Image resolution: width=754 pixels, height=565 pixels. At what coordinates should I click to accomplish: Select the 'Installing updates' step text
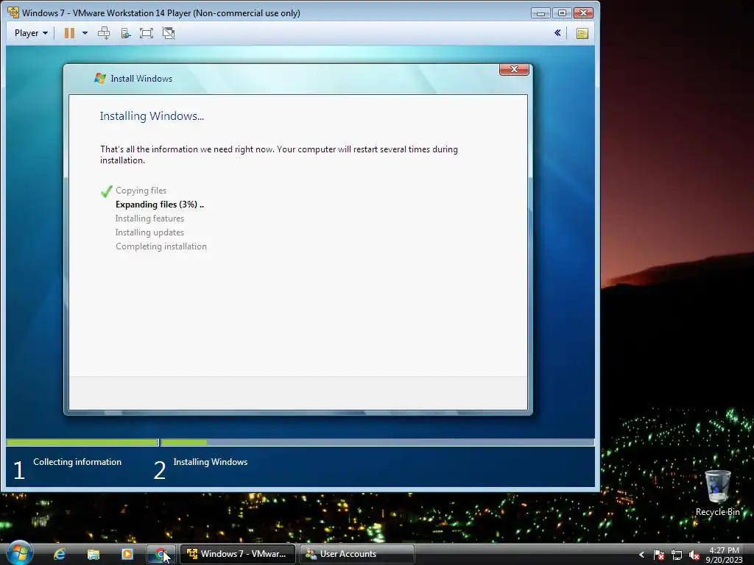pos(149,232)
